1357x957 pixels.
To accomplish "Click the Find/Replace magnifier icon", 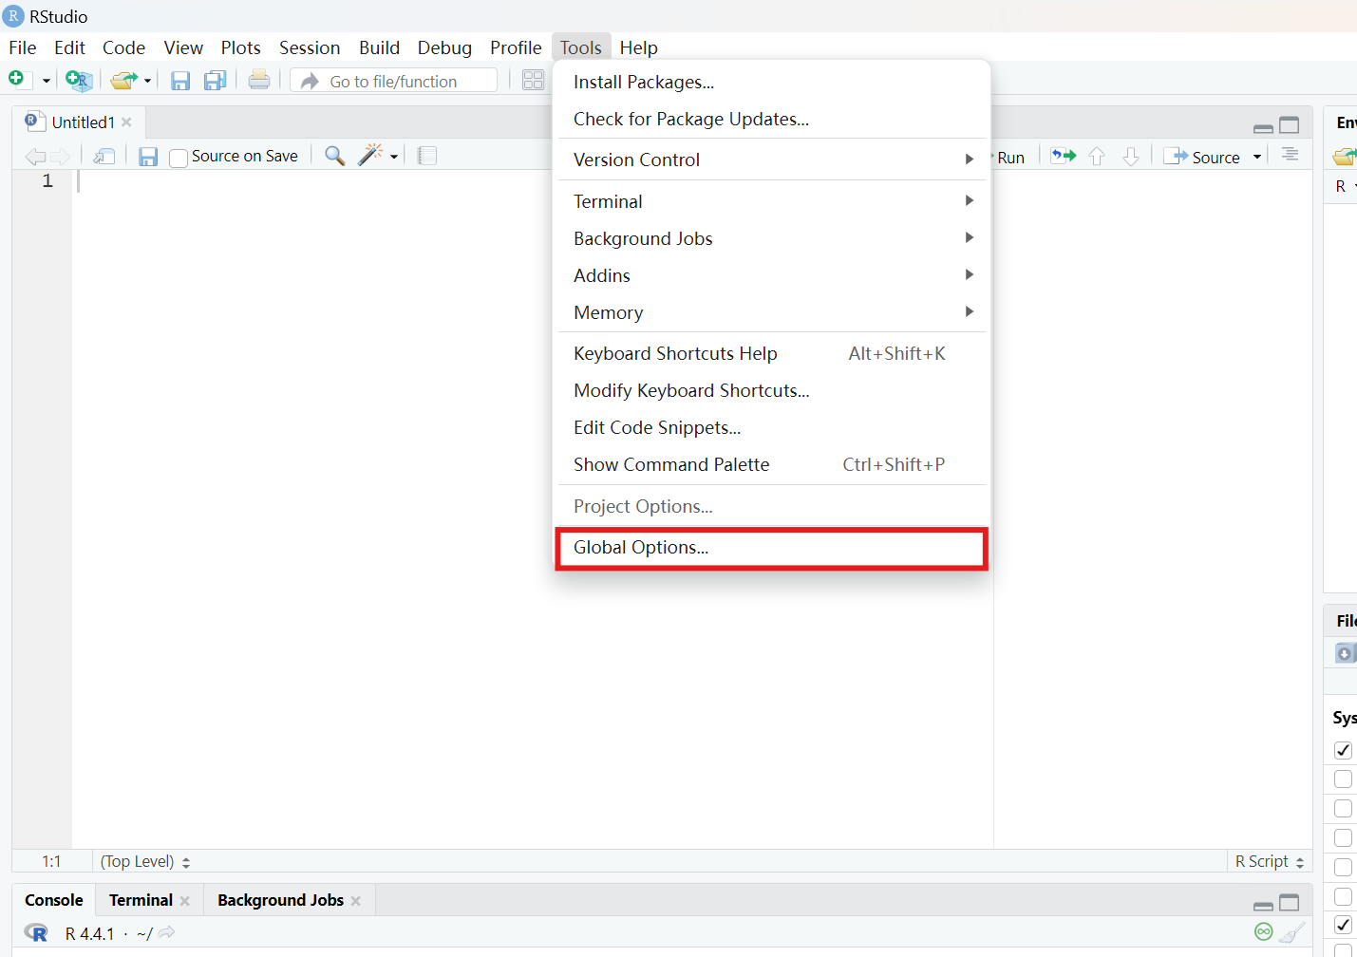I will tap(334, 156).
